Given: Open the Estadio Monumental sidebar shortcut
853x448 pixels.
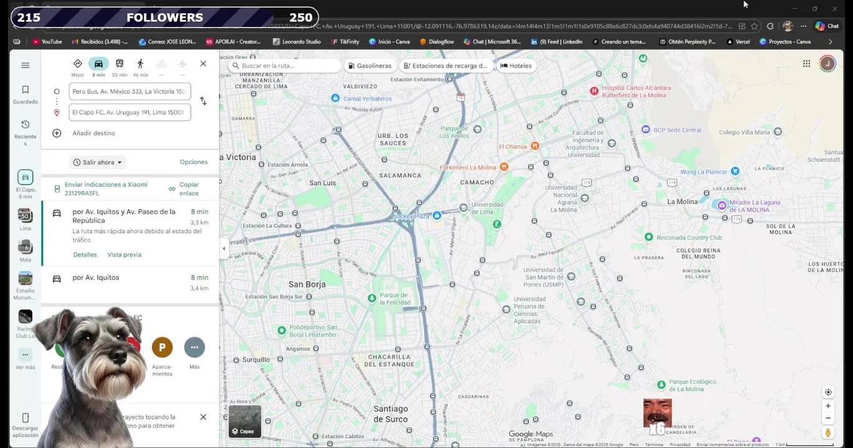Looking at the screenshot, I should (26, 286).
